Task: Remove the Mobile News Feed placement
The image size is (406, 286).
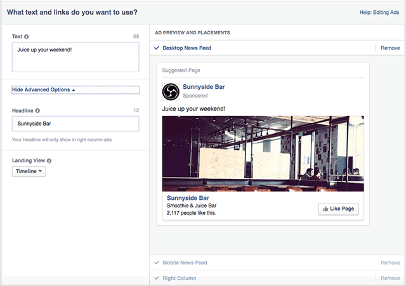Action: (x=390, y=263)
